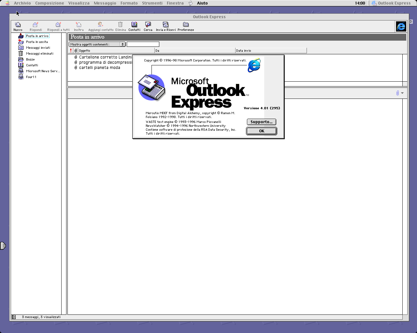Click the Internet Explorer logo in toolbar
The height and width of the screenshot is (333, 417).
(x=401, y=26)
